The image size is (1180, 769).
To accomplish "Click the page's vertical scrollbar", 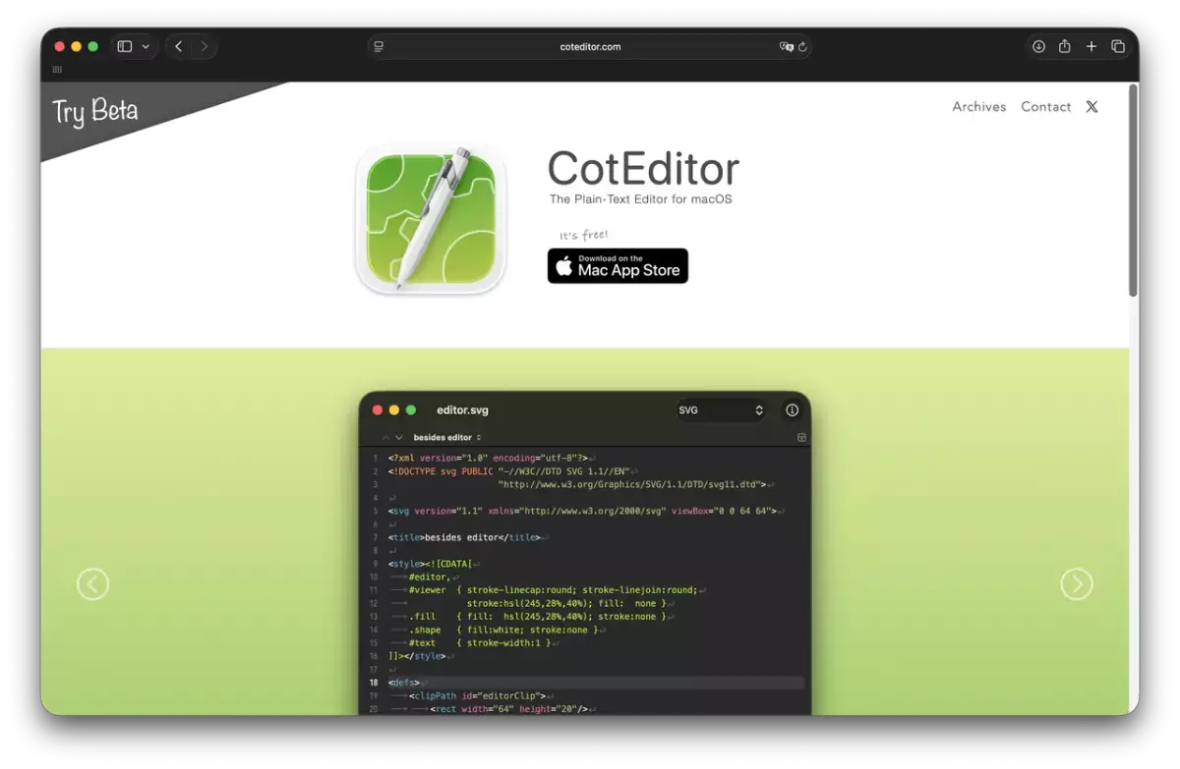I will pyautogui.click(x=1133, y=192).
